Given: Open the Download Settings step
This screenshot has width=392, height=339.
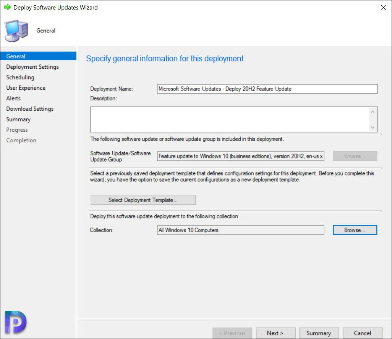Looking at the screenshot, I should coord(30,109).
